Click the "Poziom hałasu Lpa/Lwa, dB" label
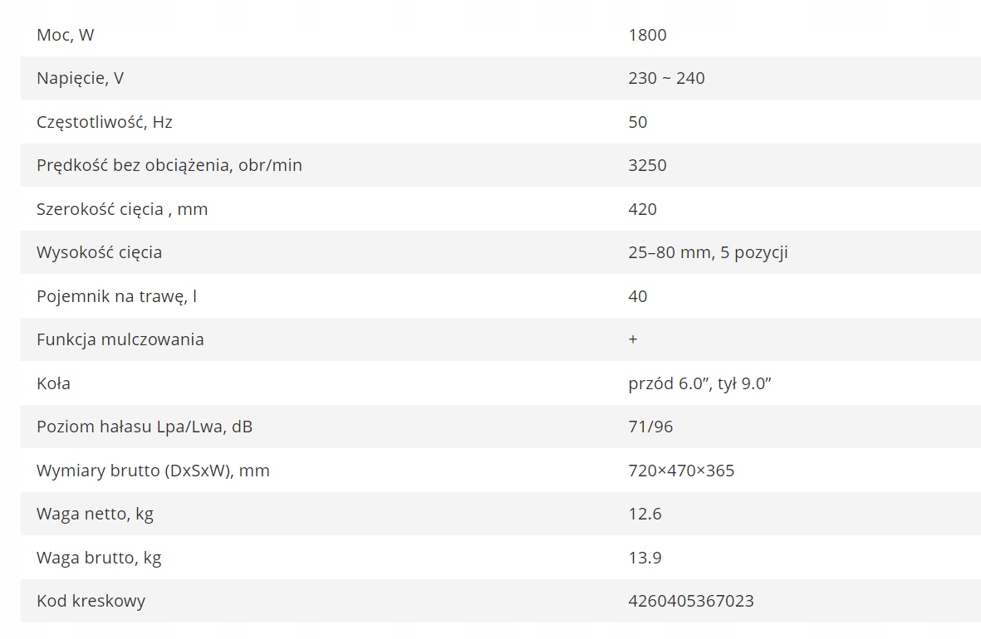981x639 pixels. pos(145,427)
